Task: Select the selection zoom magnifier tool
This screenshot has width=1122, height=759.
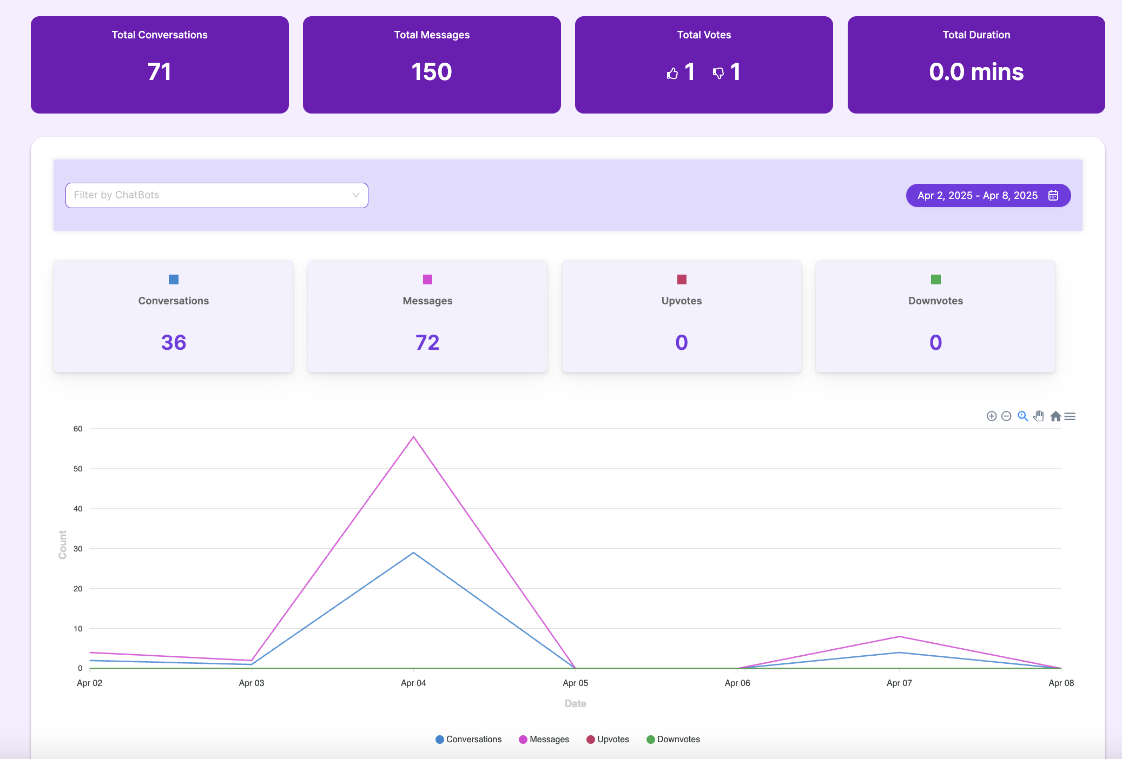Action: pyautogui.click(x=1022, y=416)
